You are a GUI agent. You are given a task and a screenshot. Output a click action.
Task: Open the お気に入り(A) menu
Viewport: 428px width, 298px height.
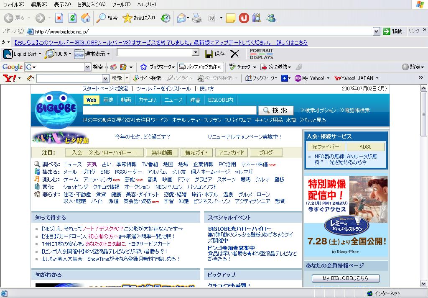click(91, 4)
